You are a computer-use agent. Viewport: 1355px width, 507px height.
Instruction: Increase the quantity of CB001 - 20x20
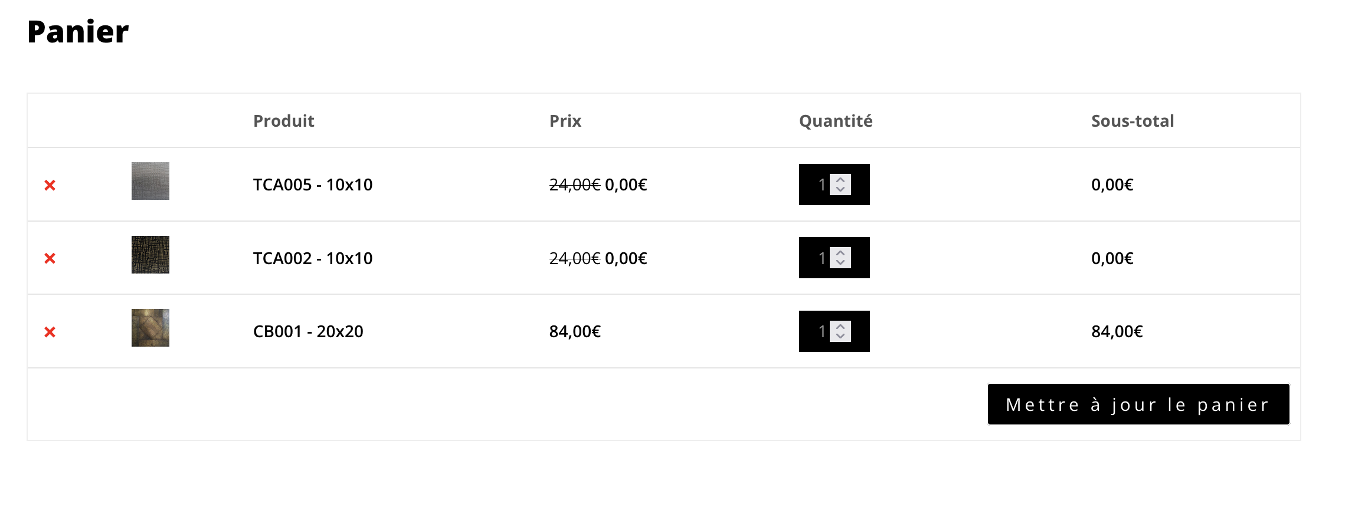840,327
